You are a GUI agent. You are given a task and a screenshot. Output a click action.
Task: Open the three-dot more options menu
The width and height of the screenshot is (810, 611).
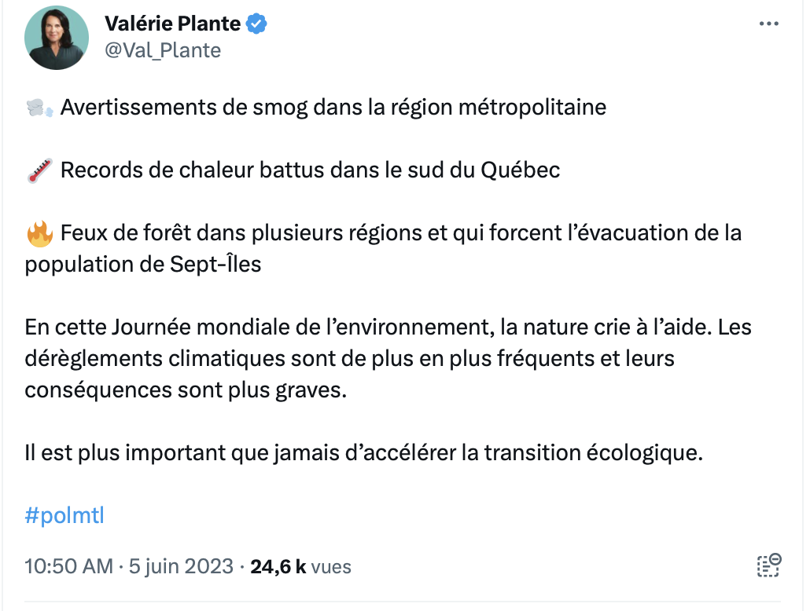(x=768, y=24)
